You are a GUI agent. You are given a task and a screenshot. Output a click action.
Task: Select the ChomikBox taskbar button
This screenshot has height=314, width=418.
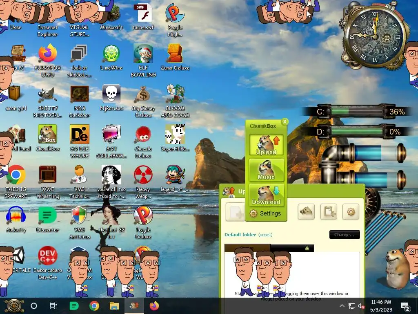tap(134, 306)
